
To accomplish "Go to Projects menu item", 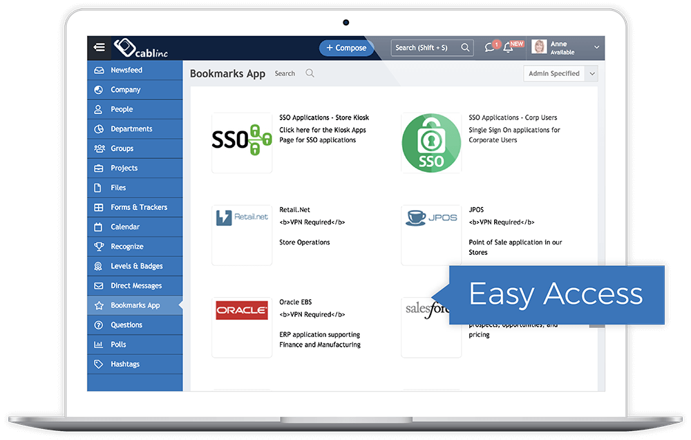I will click(x=135, y=169).
